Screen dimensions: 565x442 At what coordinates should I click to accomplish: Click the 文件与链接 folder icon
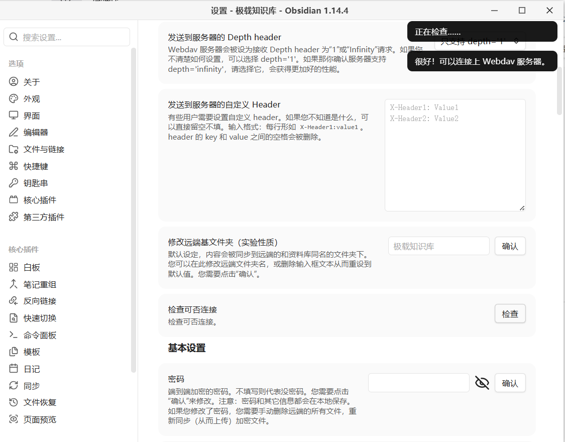click(x=14, y=149)
